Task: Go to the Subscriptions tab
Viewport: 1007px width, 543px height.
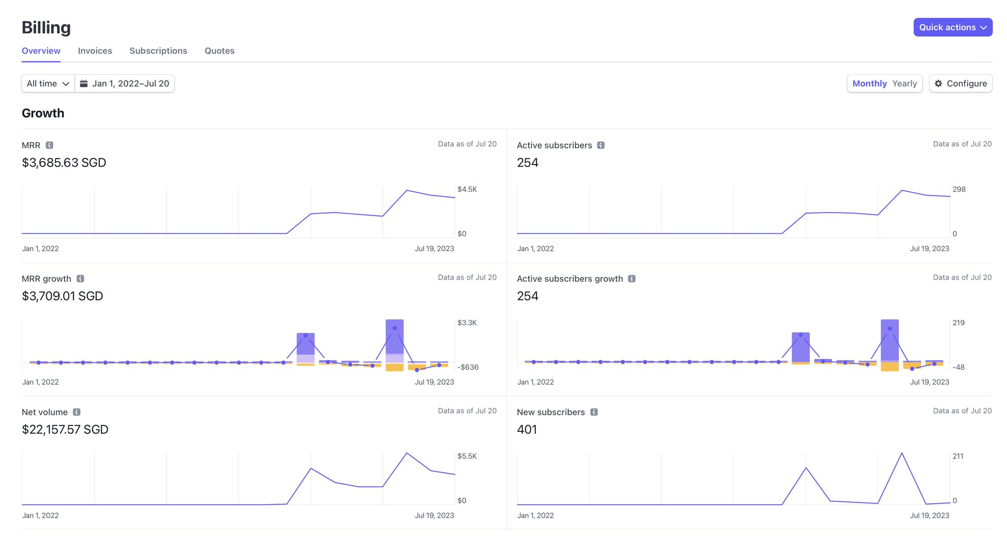Action: click(158, 51)
